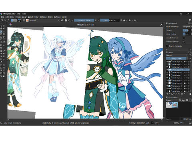Toggle lock on Paint Layer 28
Image resolution: width=192 pixels, height=144 pixels.
click(185, 86)
